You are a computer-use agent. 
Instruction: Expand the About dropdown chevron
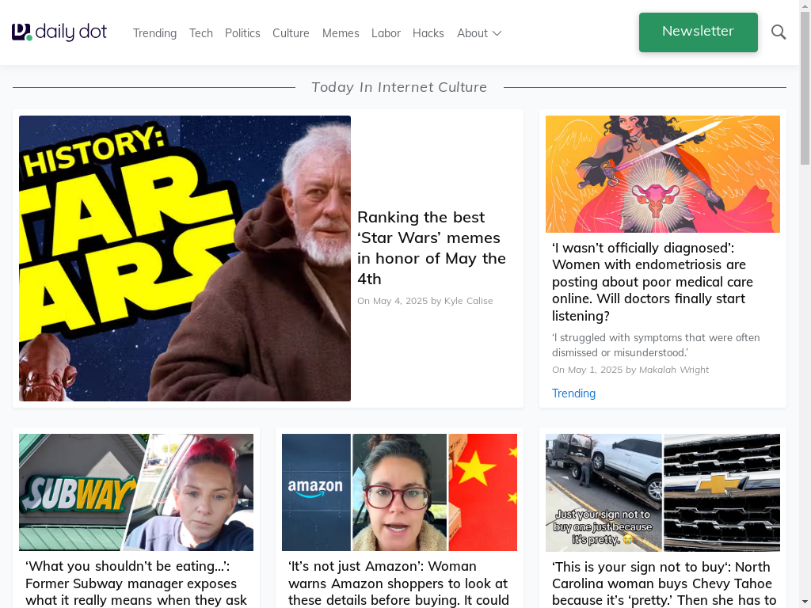(x=497, y=33)
